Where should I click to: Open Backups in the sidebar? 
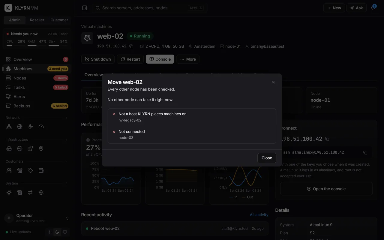click(37, 106)
